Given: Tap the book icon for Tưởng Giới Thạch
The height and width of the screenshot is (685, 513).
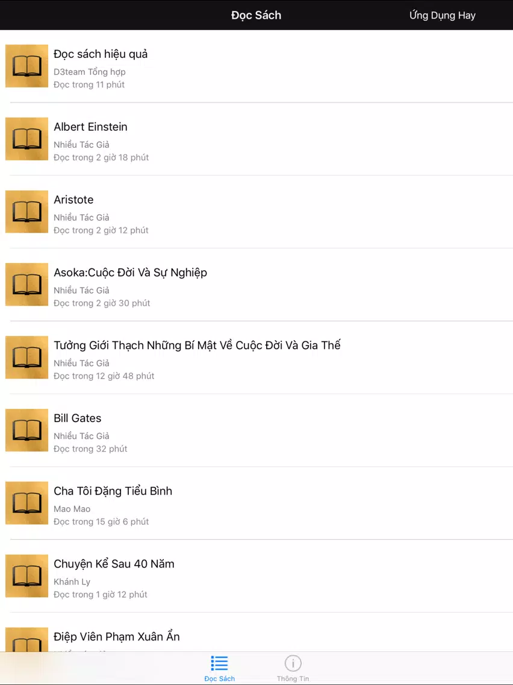Looking at the screenshot, I should [26, 358].
